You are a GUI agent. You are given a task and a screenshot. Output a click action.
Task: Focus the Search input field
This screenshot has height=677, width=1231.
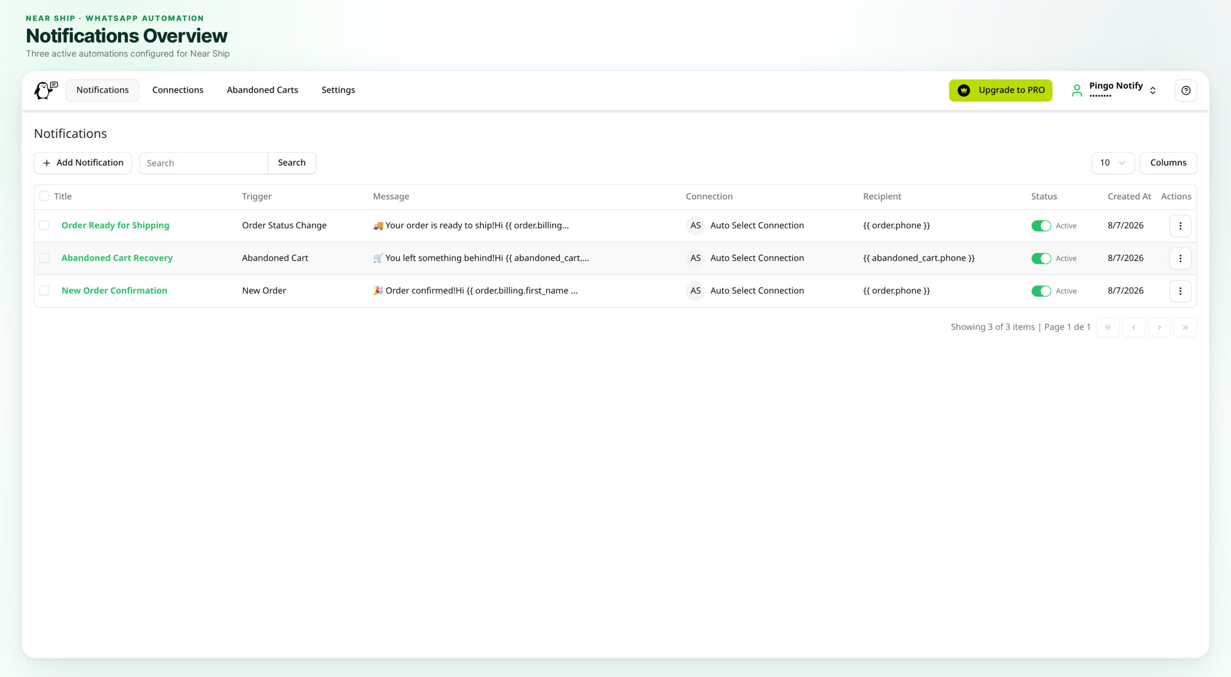coord(203,163)
